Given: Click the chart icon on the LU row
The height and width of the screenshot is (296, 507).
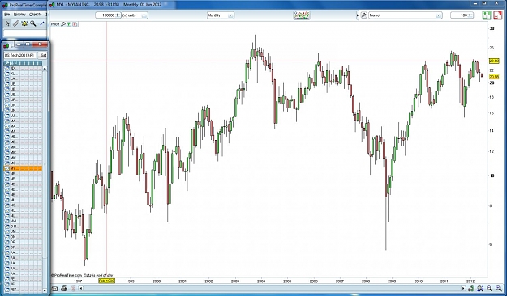Looking at the screenshot, I should (6, 116).
